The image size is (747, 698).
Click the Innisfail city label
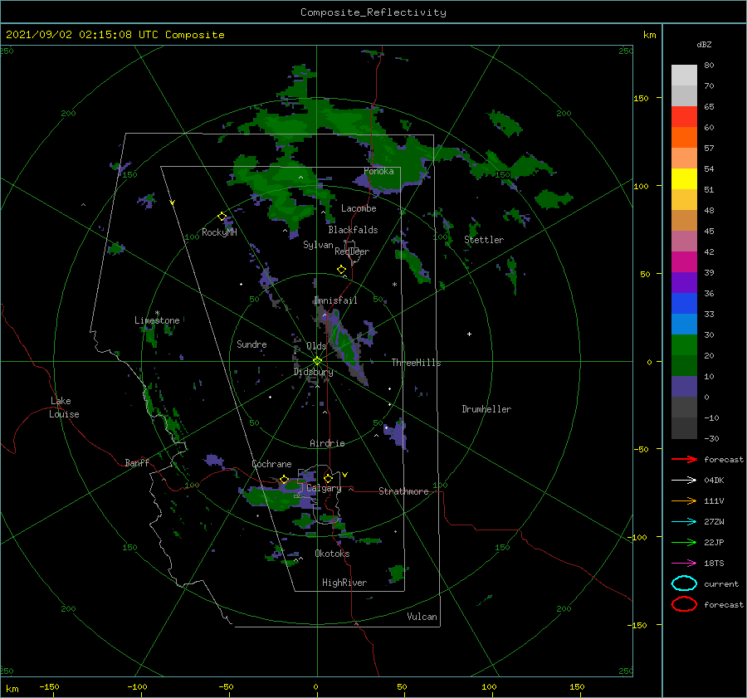point(335,300)
